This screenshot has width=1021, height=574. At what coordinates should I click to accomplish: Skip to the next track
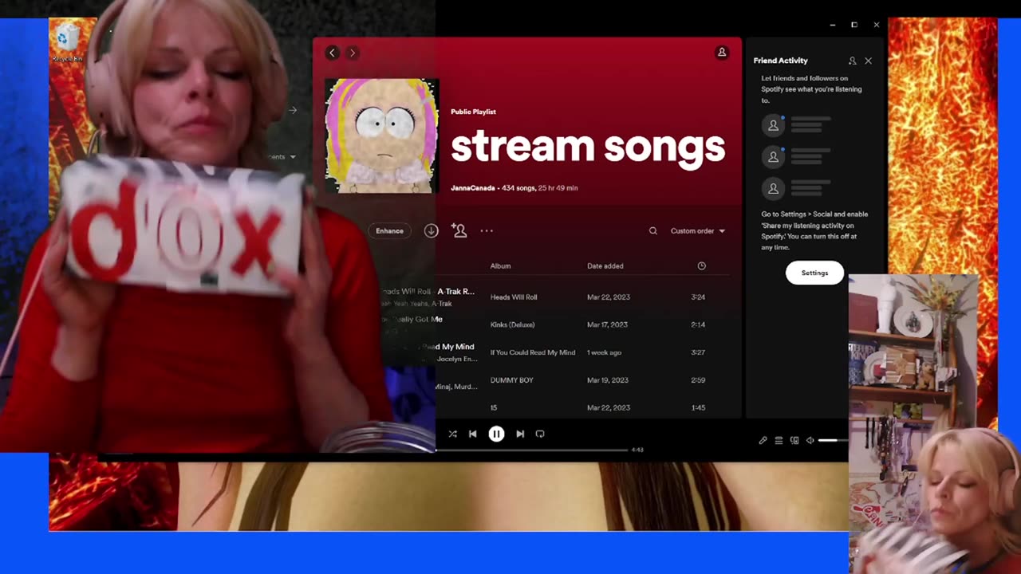coord(520,434)
